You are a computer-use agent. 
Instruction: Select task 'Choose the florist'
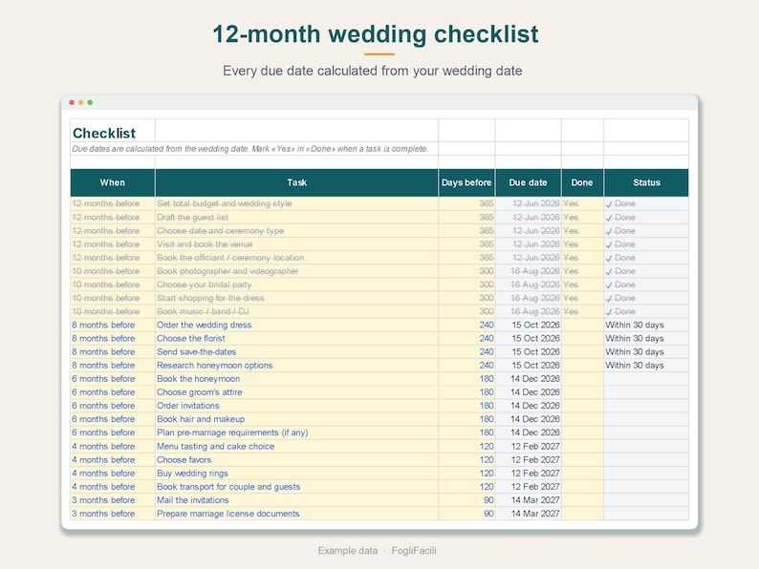296,338
